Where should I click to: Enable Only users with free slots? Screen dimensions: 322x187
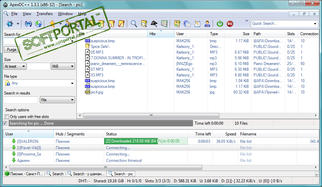(x=7, y=116)
